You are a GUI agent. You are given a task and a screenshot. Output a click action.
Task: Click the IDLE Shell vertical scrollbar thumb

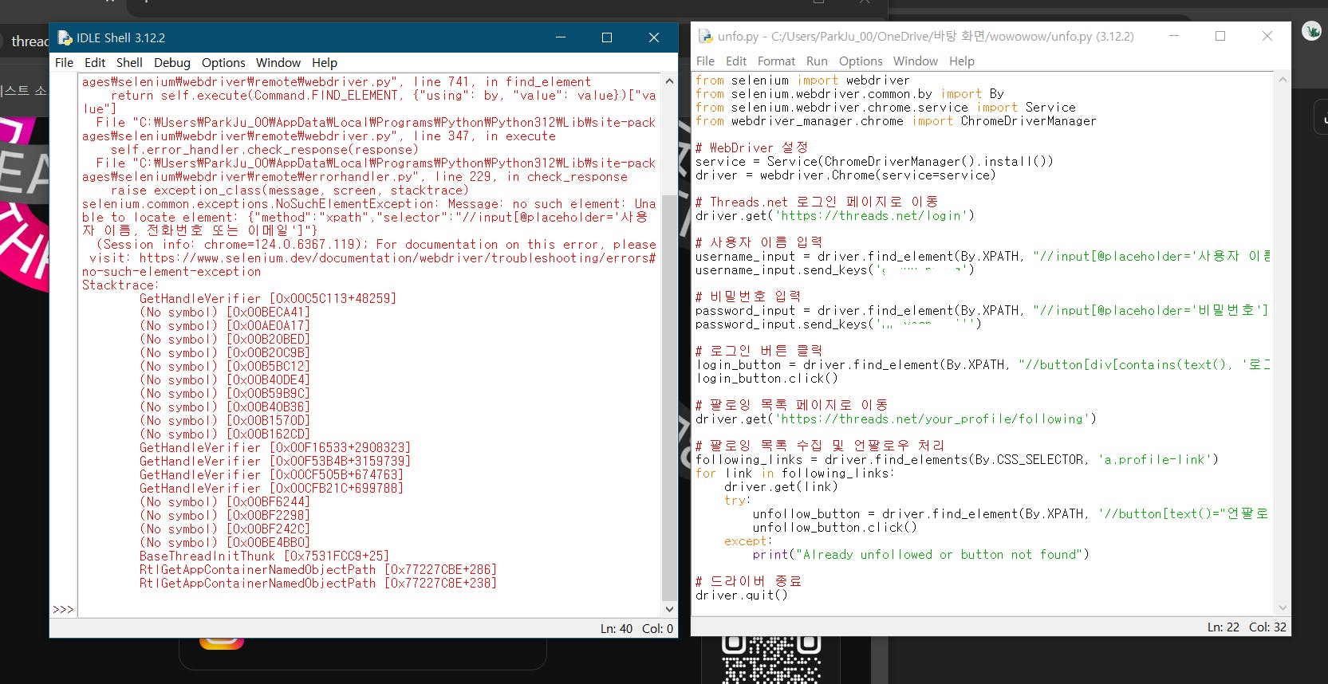pyautogui.click(x=669, y=397)
